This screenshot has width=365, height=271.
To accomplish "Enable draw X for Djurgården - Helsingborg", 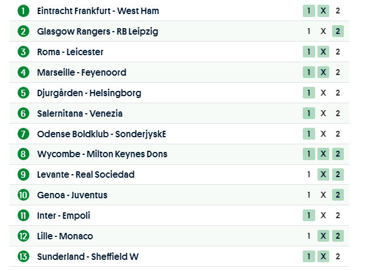I will (x=323, y=93).
